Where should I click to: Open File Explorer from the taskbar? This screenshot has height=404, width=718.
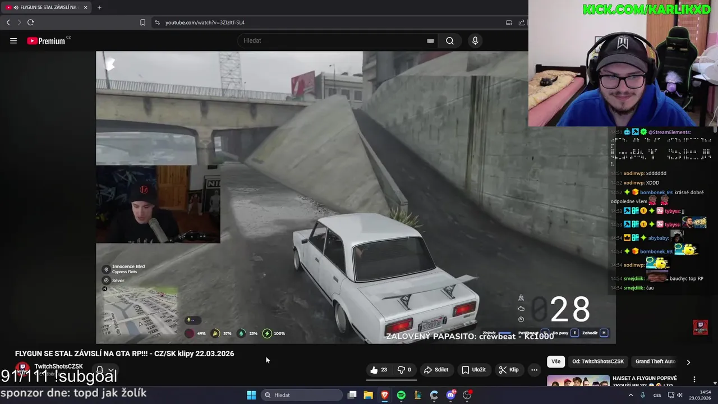[x=369, y=395]
